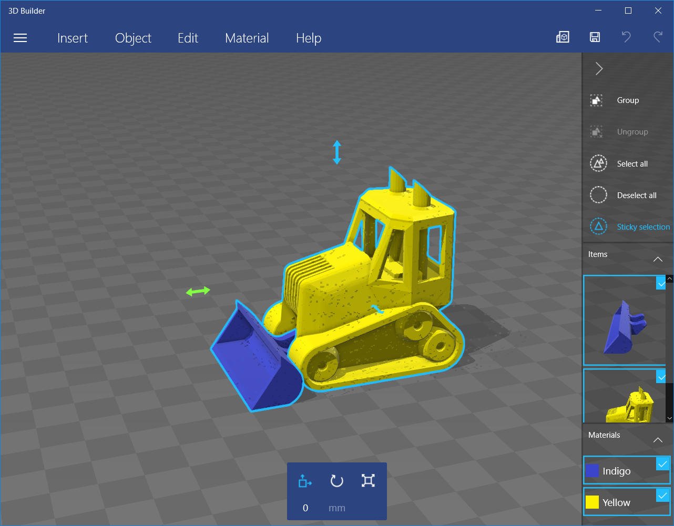The height and width of the screenshot is (526, 674).
Task: Click the Select all icon
Action: (x=598, y=163)
